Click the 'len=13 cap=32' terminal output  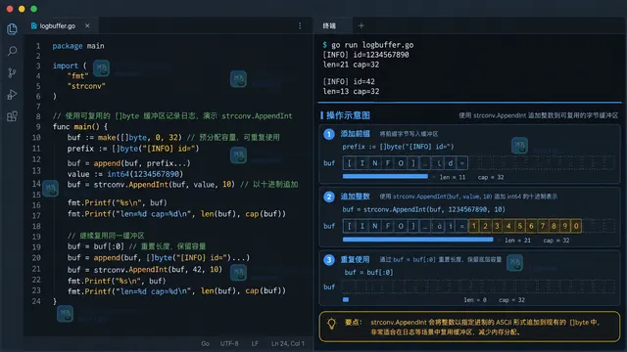351,91
